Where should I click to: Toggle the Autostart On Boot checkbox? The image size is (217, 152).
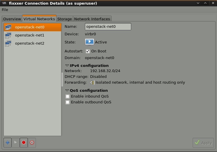coord(88,51)
